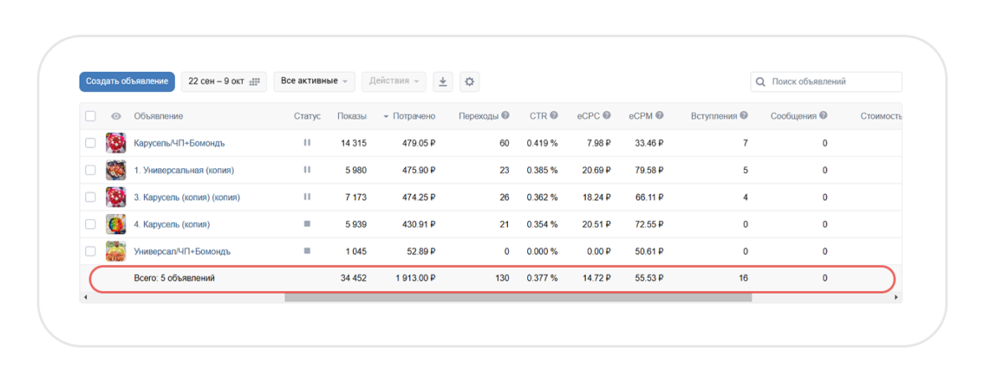
Task: Open the Действия dropdown menu
Action: 393,82
